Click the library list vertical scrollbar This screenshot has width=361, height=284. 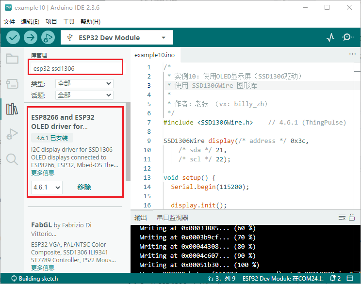pyautogui.click(x=128, y=142)
